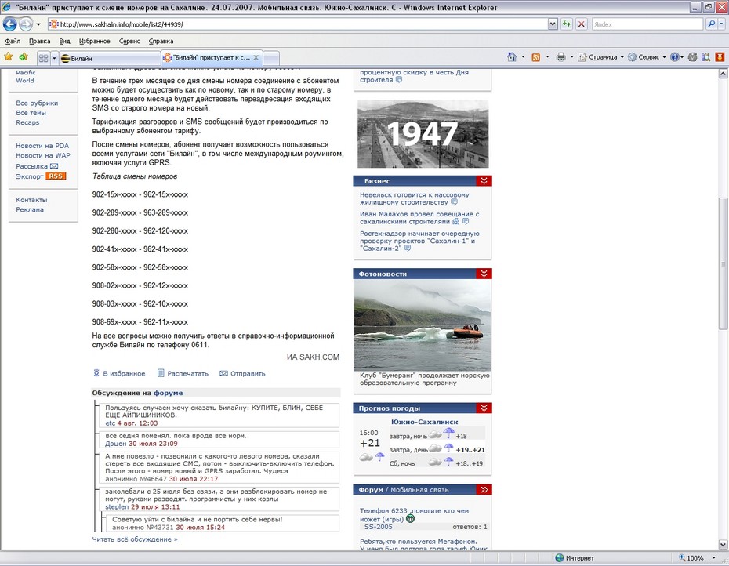Refresh the page with green arrows button
This screenshot has height=566, width=729.
(x=566, y=24)
